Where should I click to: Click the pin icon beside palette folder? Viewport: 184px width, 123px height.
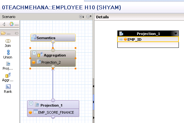tap(16, 33)
